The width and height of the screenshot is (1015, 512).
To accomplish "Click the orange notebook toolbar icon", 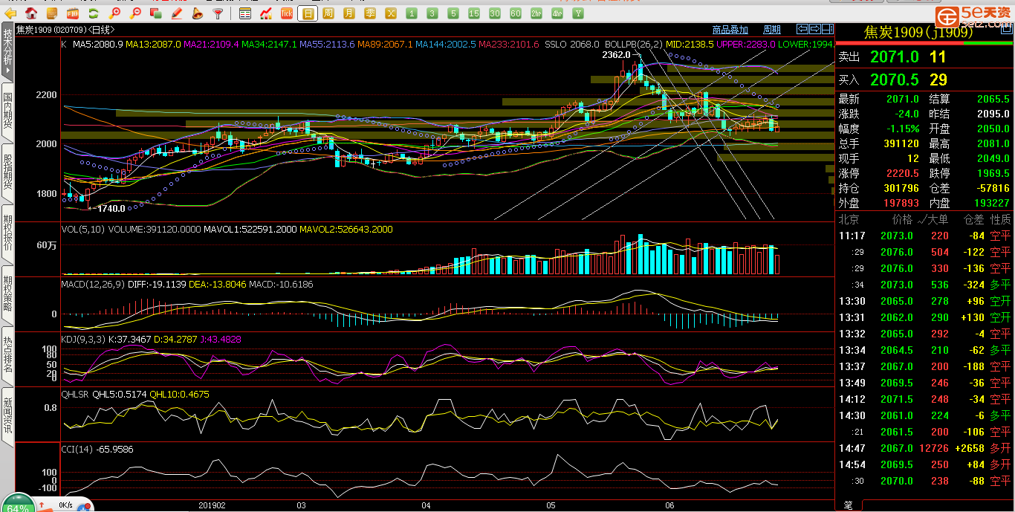I will pos(52,13).
